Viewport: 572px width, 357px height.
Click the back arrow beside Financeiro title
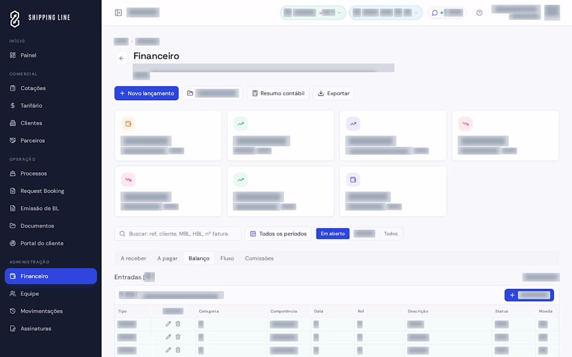122,58
